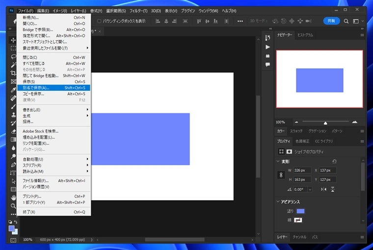
Task: Click the Search magnifier icon
Action: click(x=346, y=21)
